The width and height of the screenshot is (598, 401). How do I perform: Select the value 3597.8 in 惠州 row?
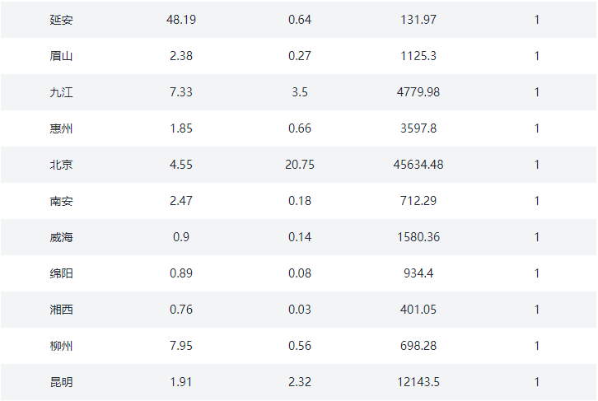(x=418, y=128)
